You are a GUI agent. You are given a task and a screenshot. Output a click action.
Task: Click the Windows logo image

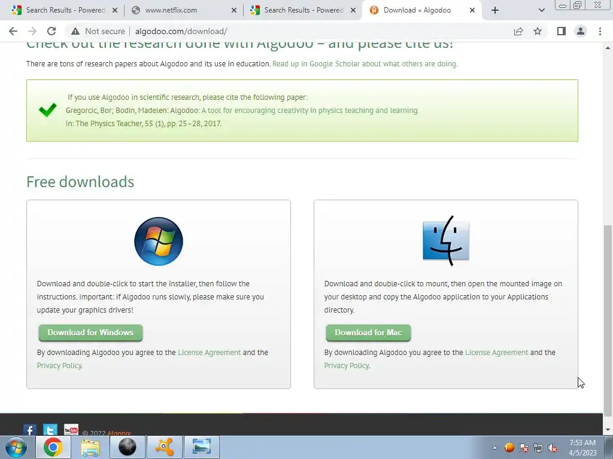(158, 241)
